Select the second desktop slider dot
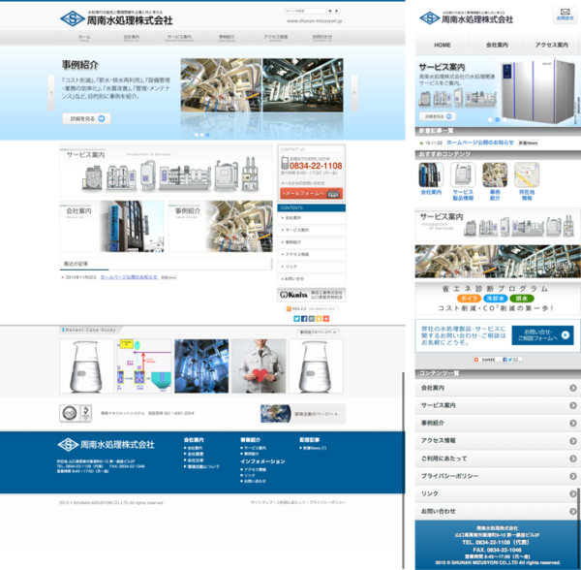This screenshot has height=570, width=581. (202, 135)
